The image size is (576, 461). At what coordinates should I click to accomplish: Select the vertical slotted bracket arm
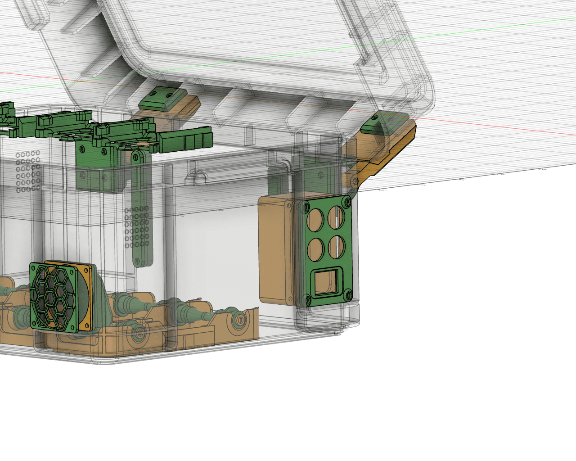click(142, 208)
